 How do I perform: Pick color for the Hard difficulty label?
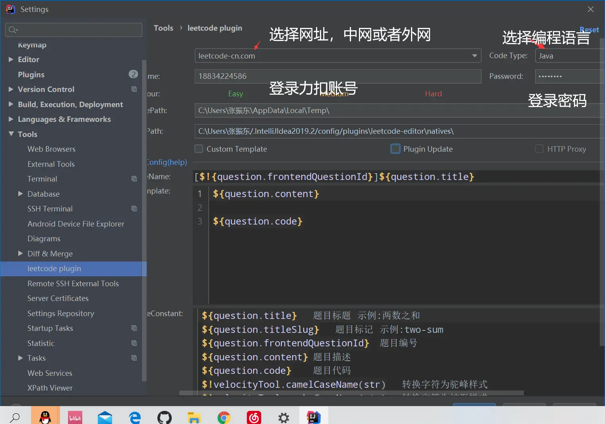[x=433, y=94]
